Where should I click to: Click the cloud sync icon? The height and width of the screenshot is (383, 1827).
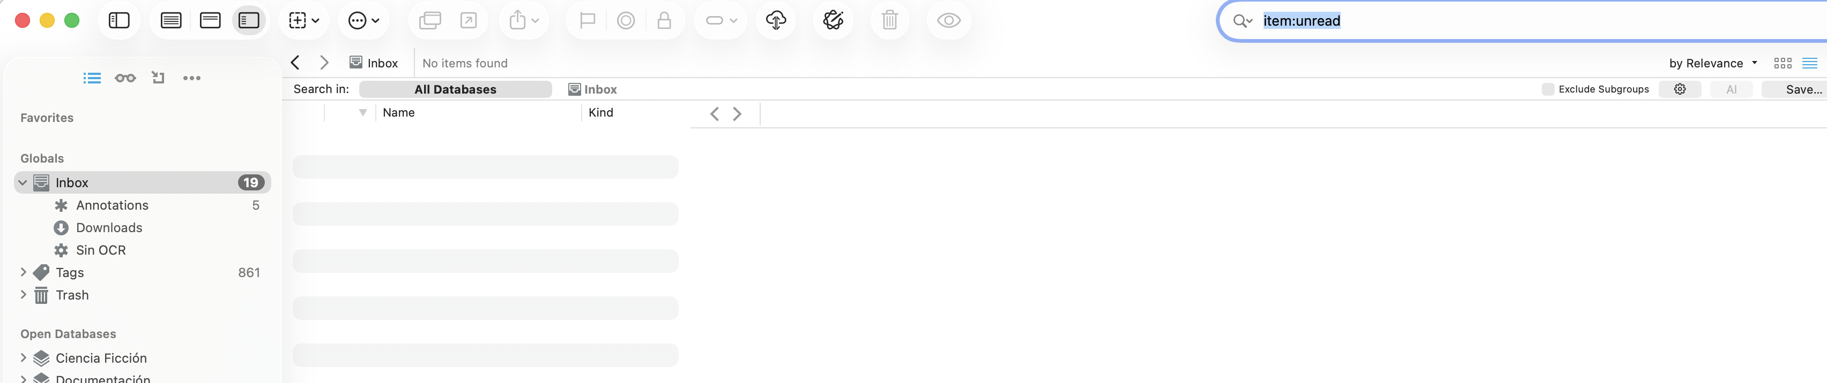tap(776, 20)
